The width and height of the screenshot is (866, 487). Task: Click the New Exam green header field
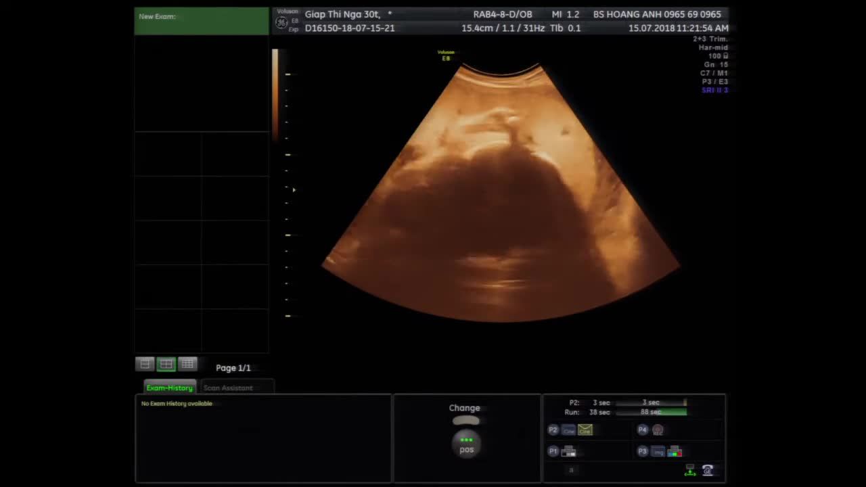click(x=202, y=21)
